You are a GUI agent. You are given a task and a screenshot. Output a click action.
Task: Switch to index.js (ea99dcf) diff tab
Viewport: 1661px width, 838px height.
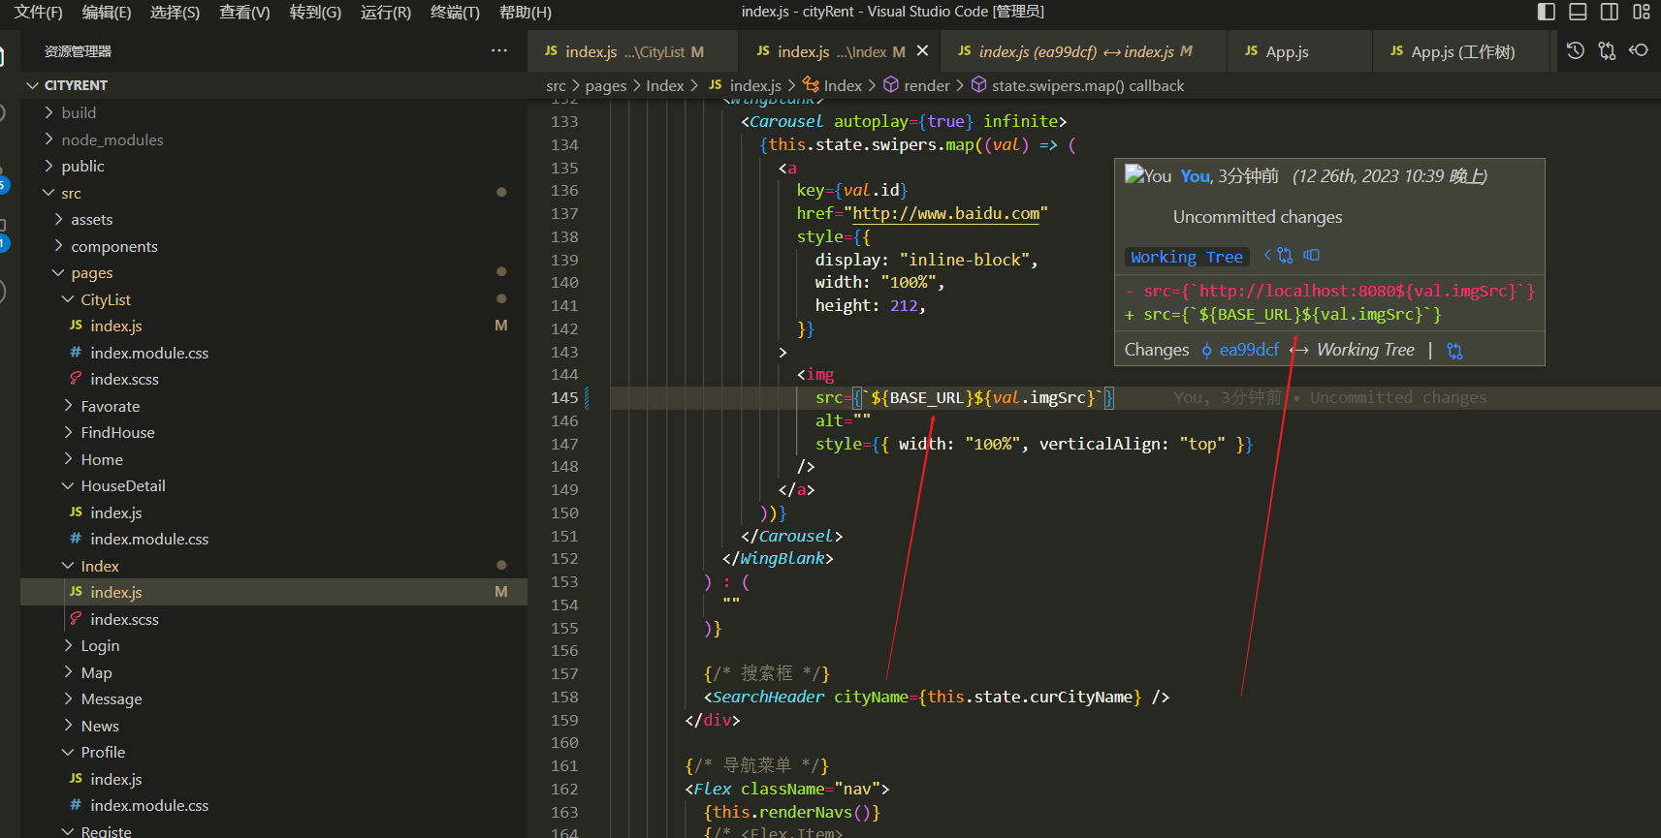tap(1085, 51)
